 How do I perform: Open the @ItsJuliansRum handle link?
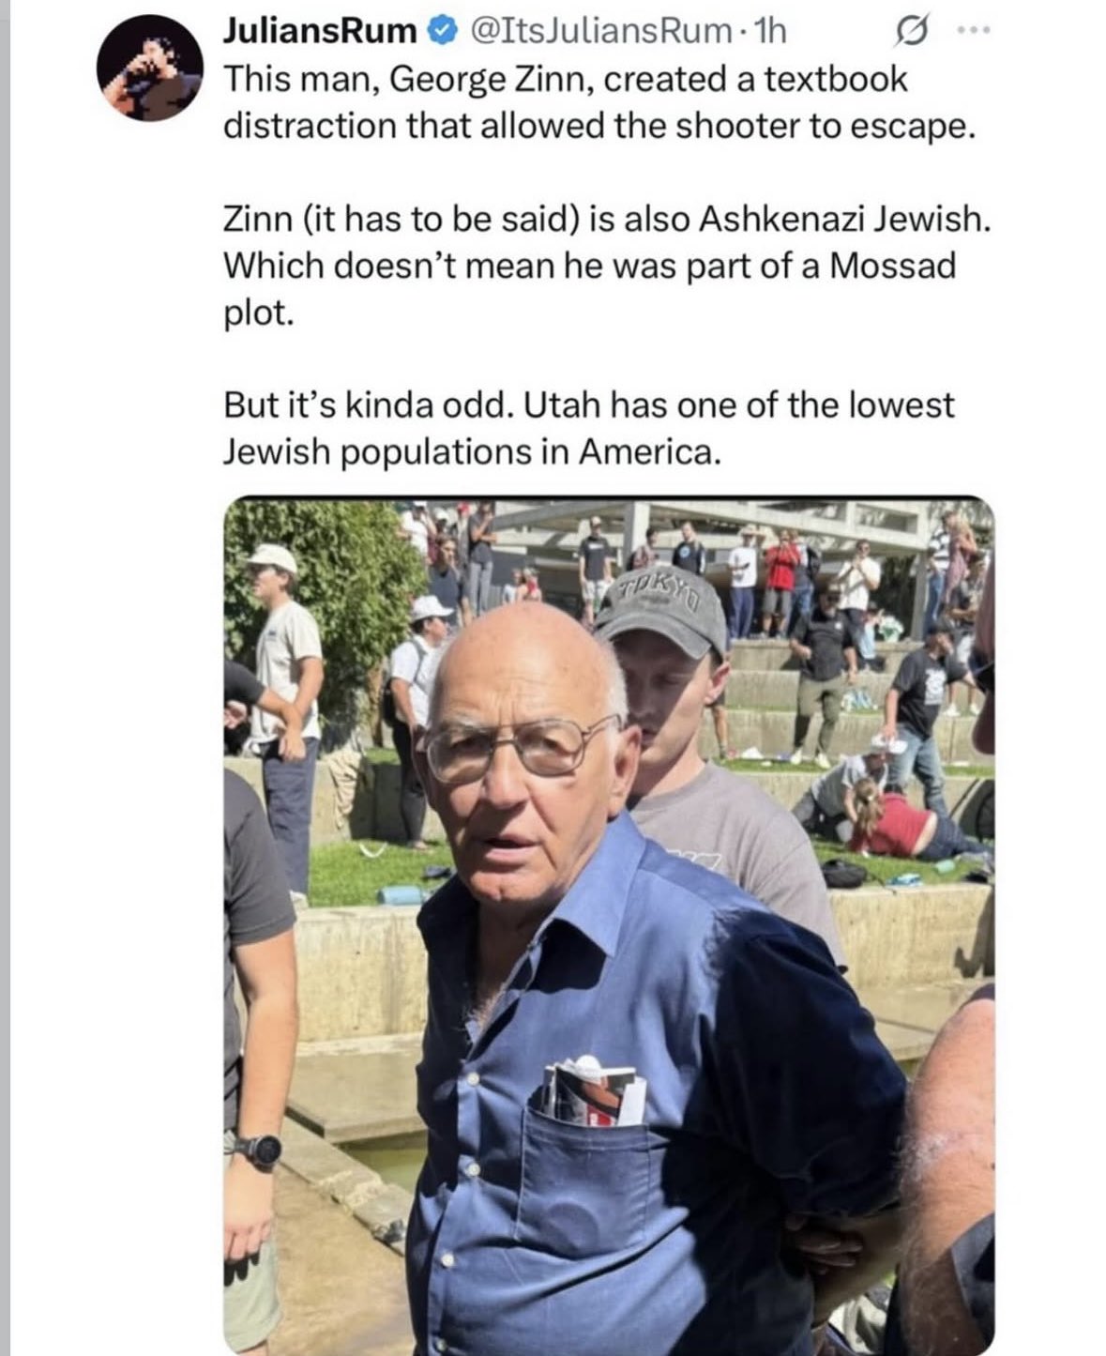pyautogui.click(x=596, y=32)
